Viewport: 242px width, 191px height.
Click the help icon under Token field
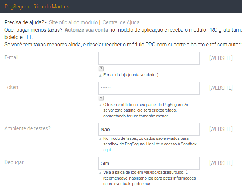[x=101, y=98]
